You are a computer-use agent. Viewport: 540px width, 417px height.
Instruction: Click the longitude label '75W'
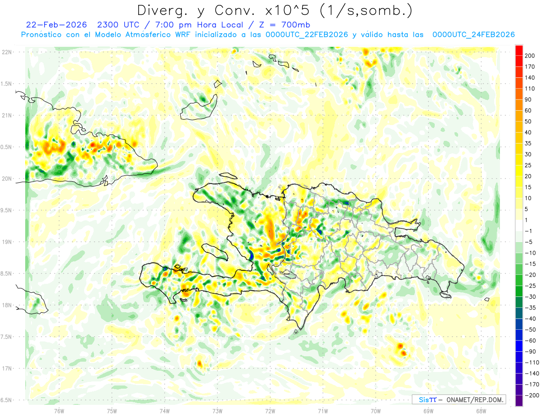pyautogui.click(x=112, y=411)
